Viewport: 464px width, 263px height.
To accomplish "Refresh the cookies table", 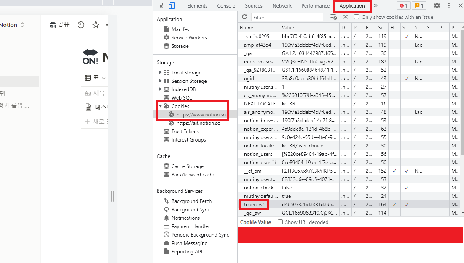I will (x=244, y=17).
